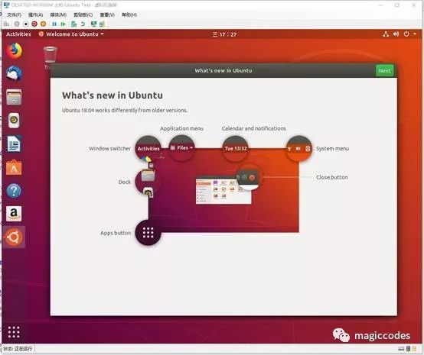The width and height of the screenshot is (424, 355).
Task: Click the Checkpoint toolbar icon
Action: point(73,24)
